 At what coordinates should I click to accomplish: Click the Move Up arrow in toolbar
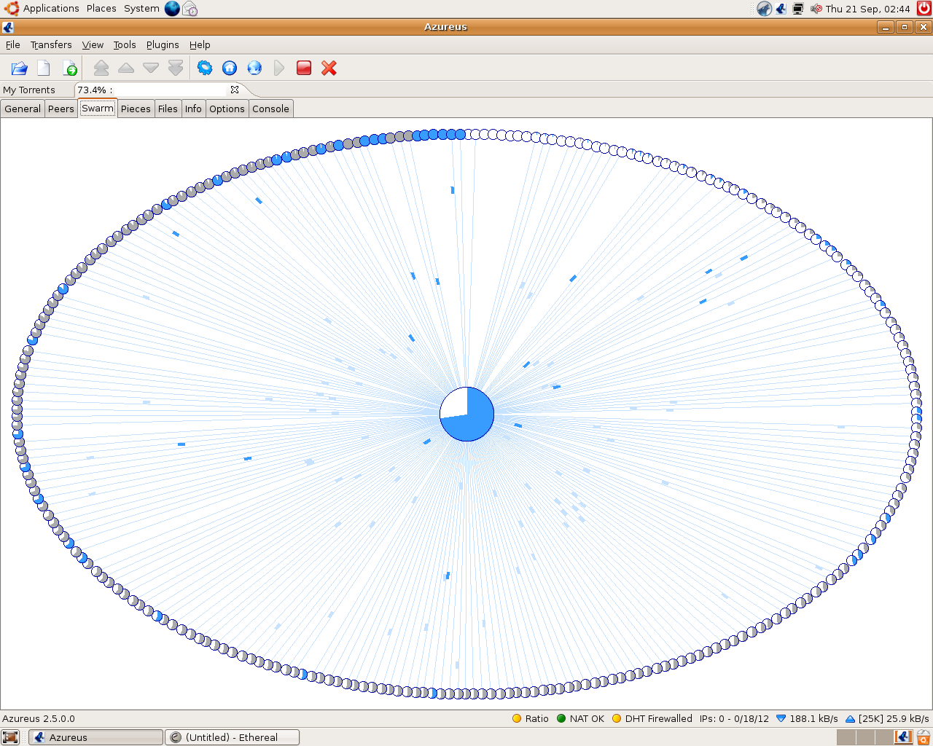point(126,68)
